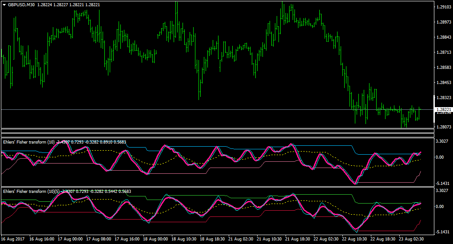The height and width of the screenshot is (244, 453).
Task: Click price scale value 1.28583
Action: pyautogui.click(x=444, y=68)
